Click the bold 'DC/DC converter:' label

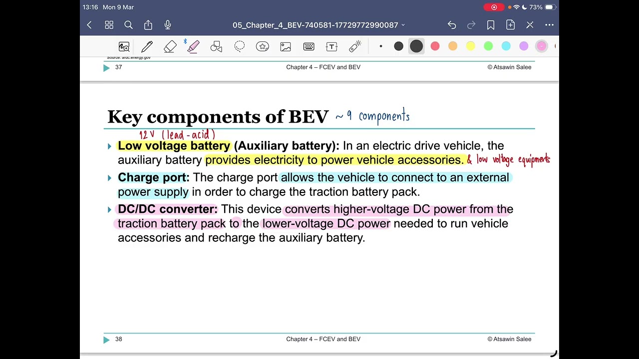(168, 209)
